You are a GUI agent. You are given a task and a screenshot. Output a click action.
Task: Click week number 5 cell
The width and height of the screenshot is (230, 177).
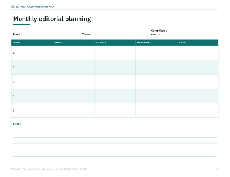tap(32, 111)
